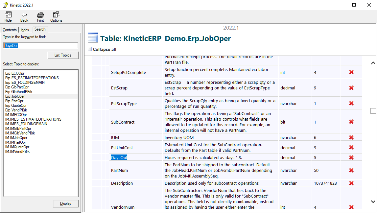This screenshot has height=213, width=377.
Task: Click the bit data type for SubContract
Action: pyautogui.click(x=283, y=122)
